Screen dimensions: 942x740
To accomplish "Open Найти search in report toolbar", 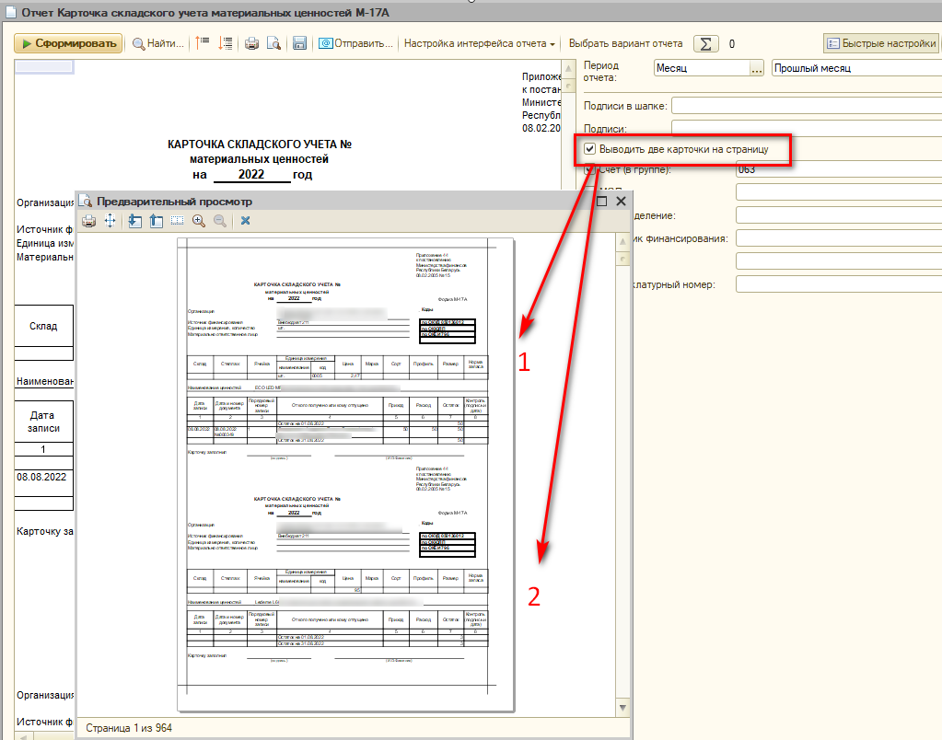I will (x=157, y=43).
